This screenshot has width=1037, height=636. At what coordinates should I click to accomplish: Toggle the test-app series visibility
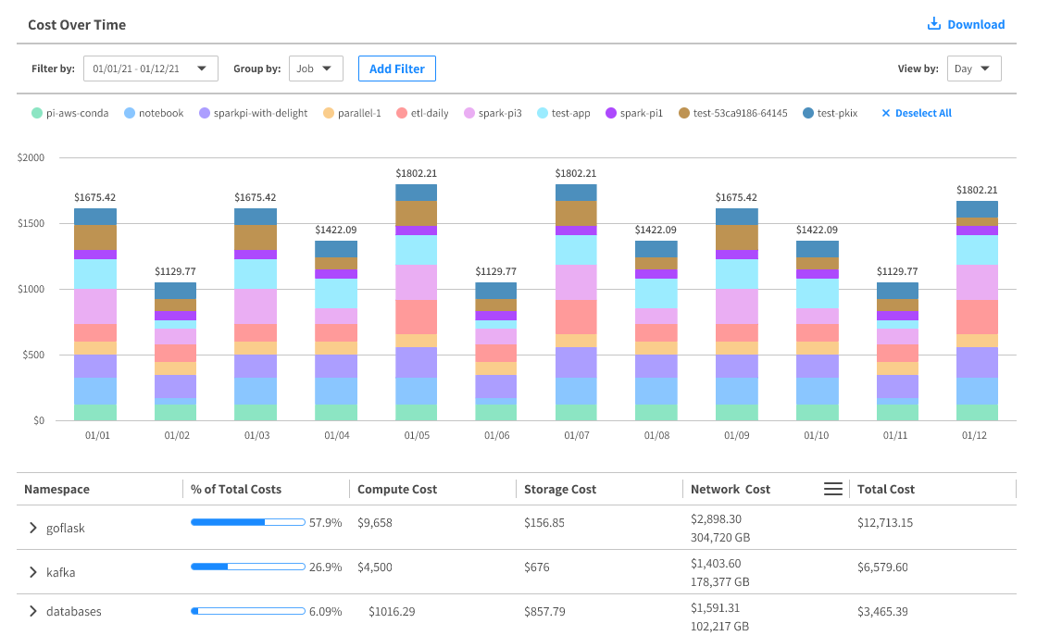(x=563, y=112)
